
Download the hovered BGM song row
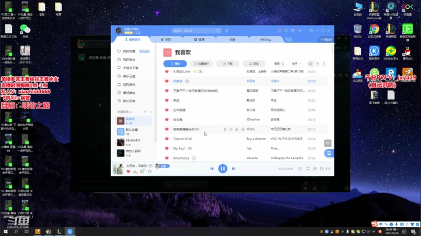[x=237, y=129]
